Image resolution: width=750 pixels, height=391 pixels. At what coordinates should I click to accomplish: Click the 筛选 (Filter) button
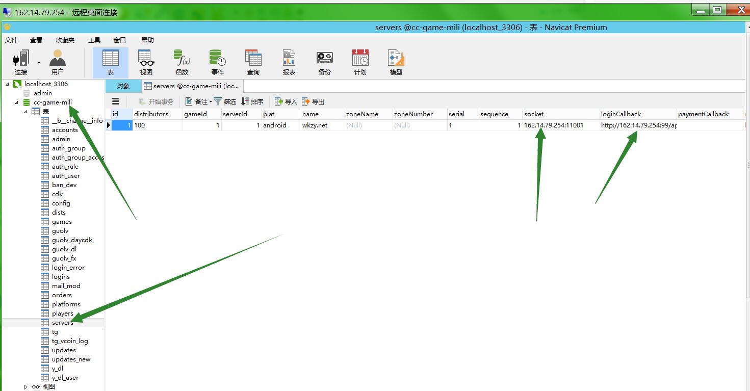(x=225, y=101)
